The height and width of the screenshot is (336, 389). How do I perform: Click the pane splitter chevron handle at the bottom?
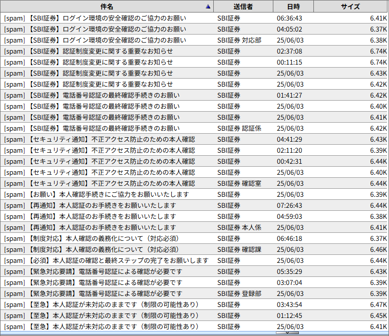click(287, 333)
